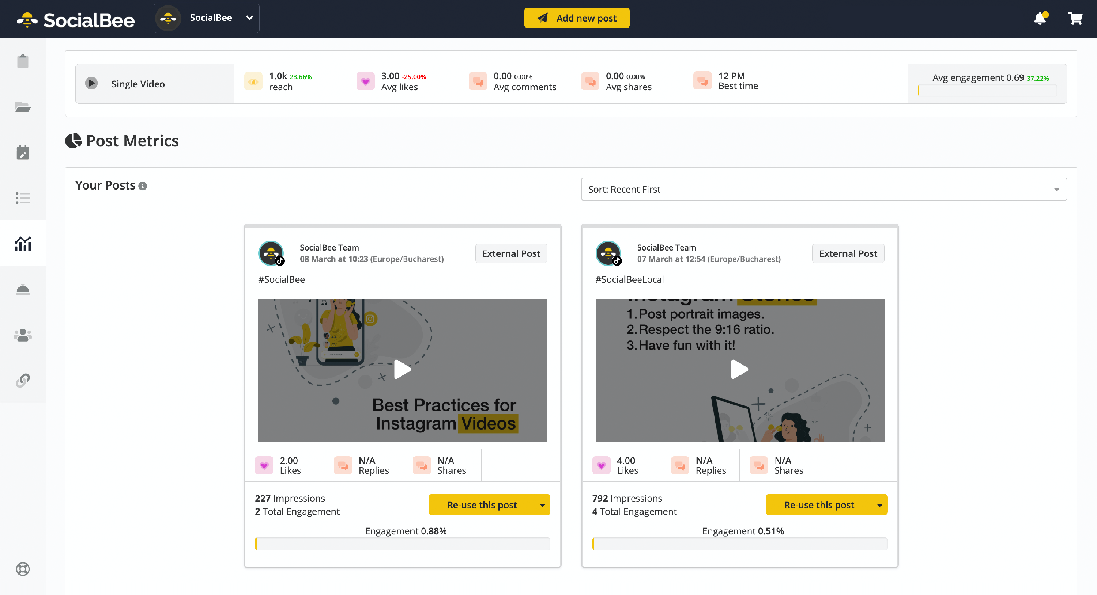Open the calendar schedule icon in sidebar
Screen dimensions: 1097x595
click(23, 152)
